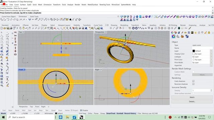214x120 pixels.
Task: Click the blue pear drop gem icon
Action: [x=137, y=17]
